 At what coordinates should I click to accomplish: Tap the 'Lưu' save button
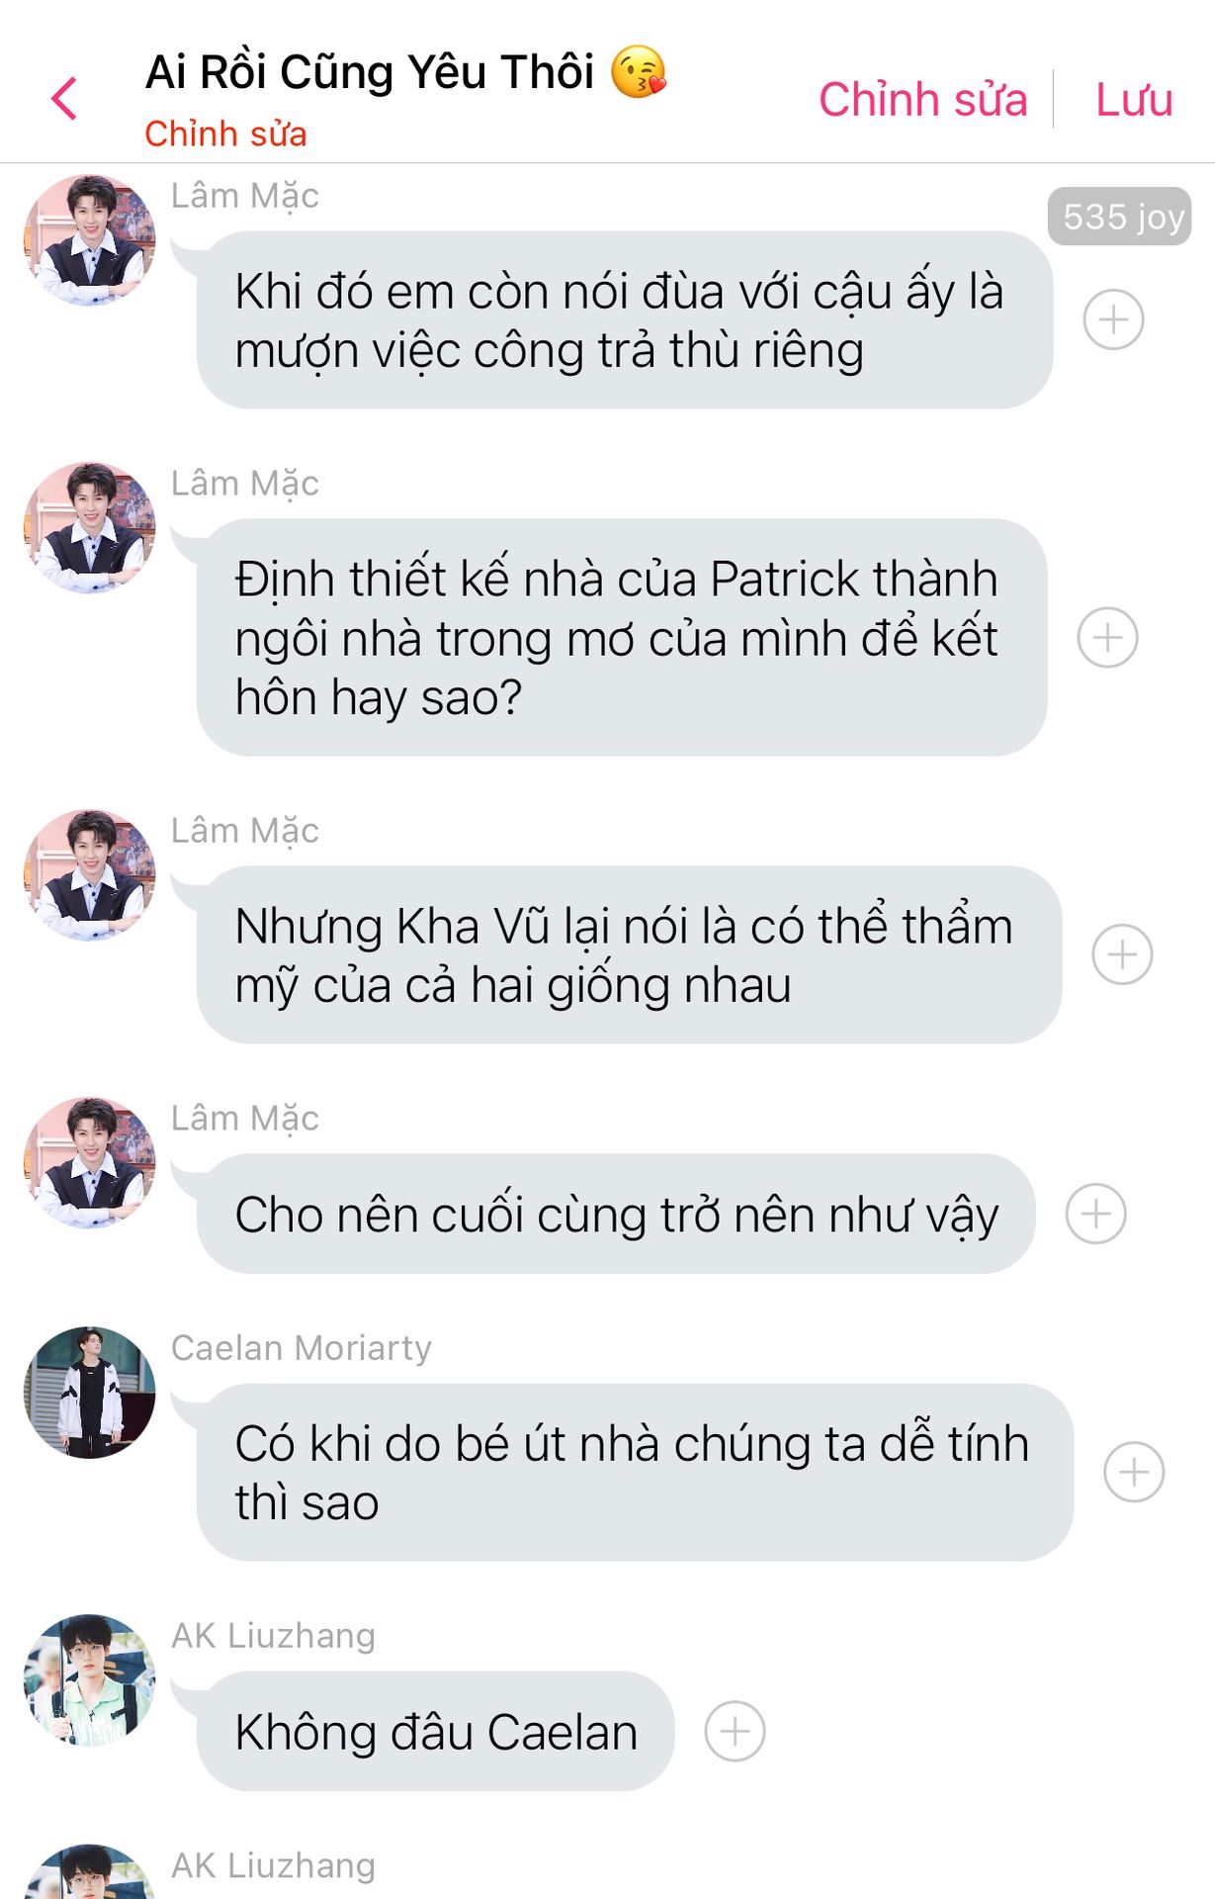click(1134, 99)
